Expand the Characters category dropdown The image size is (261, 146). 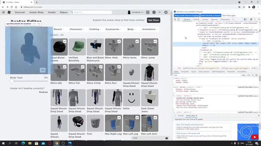point(77,29)
